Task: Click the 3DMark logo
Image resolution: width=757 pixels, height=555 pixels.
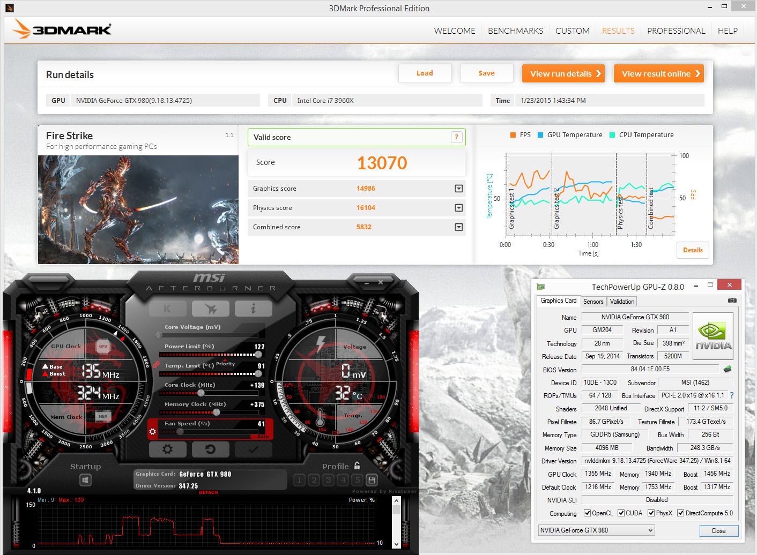Action: pos(62,29)
